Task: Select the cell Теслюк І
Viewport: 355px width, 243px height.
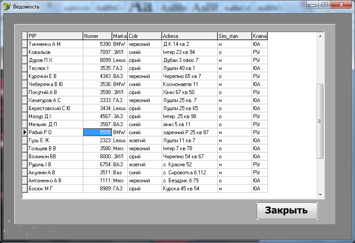Action: tap(55, 68)
